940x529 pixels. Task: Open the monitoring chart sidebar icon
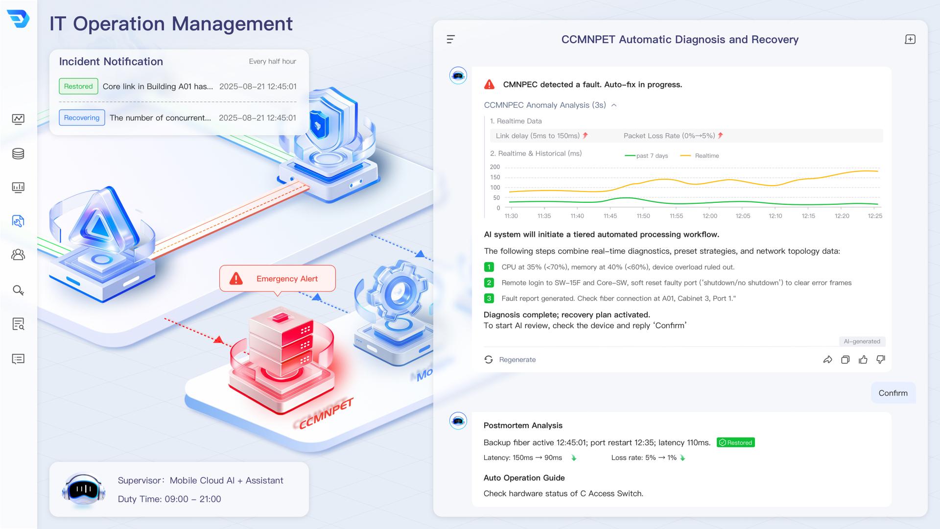18,119
